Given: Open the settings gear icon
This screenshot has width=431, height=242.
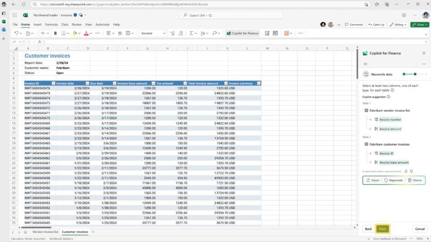Looking at the screenshot, I should [404, 15].
